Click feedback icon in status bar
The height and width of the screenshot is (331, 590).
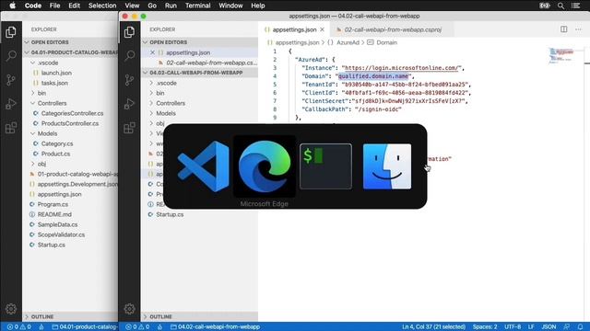coord(567,326)
